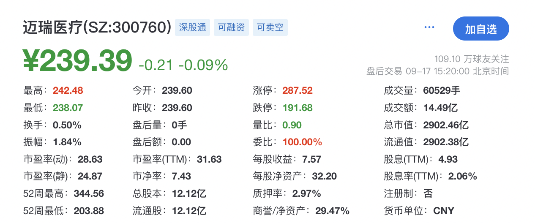Click the 可融资 tag
535x223 pixels.
pos(231,27)
